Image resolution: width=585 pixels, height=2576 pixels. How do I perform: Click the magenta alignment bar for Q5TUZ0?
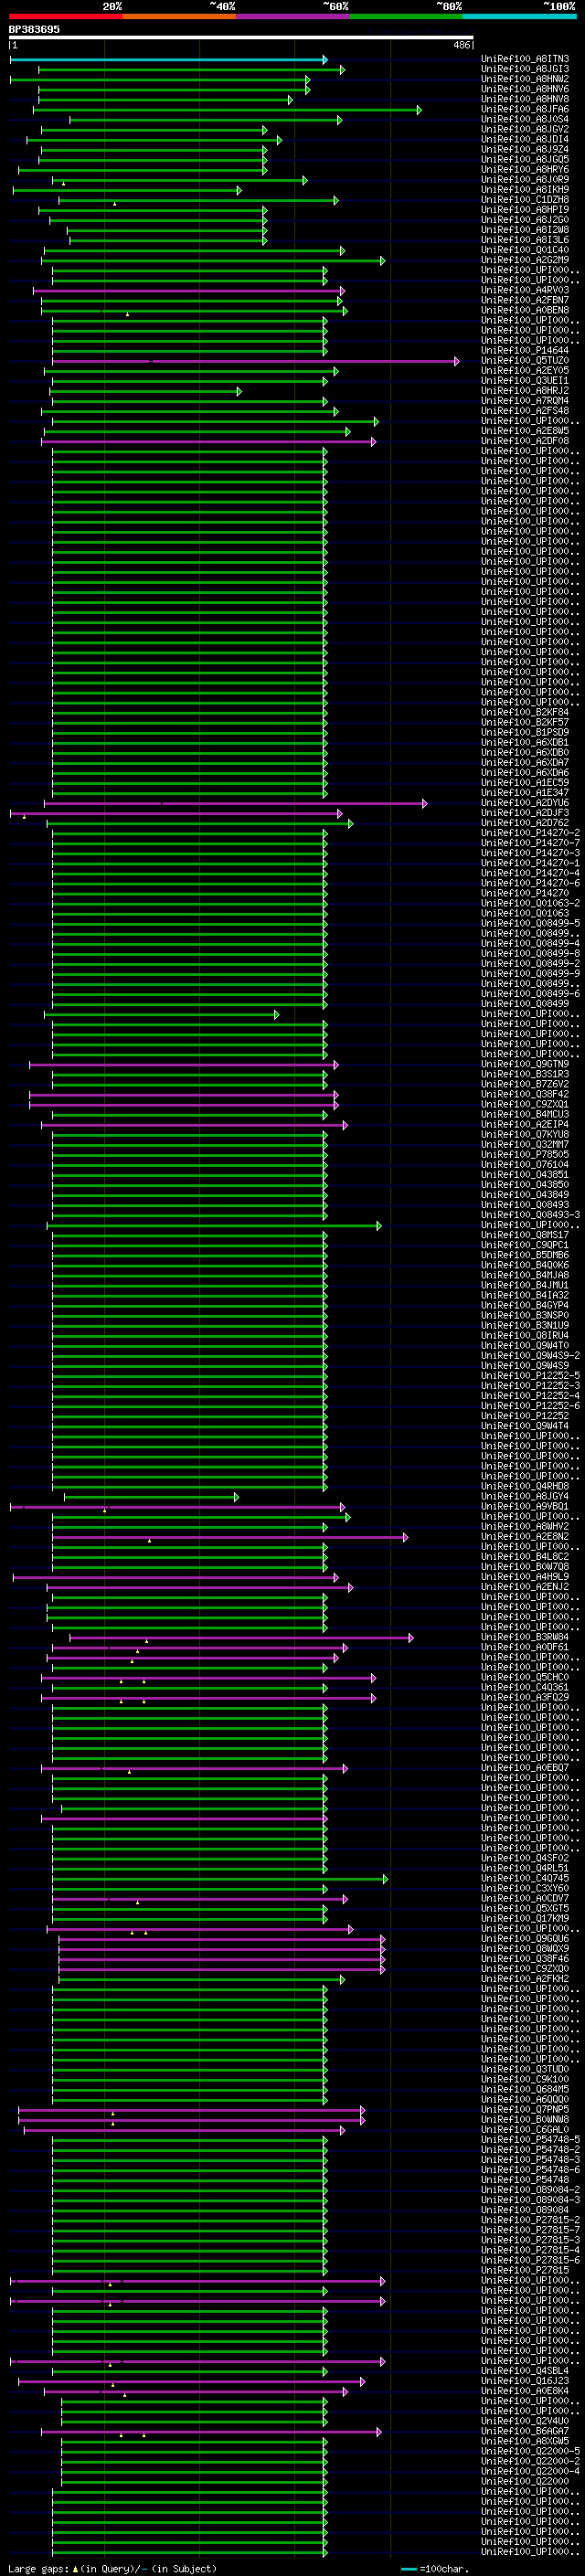(255, 361)
